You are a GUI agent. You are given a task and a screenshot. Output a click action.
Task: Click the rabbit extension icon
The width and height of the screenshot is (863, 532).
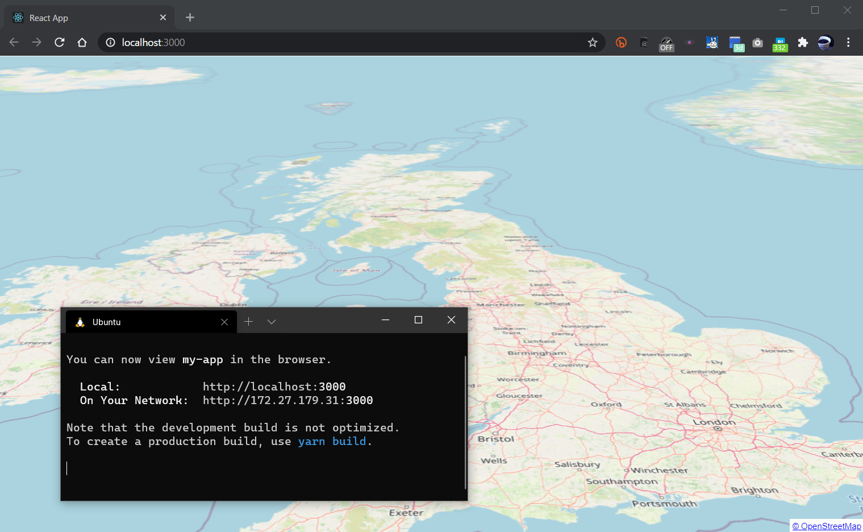712,43
